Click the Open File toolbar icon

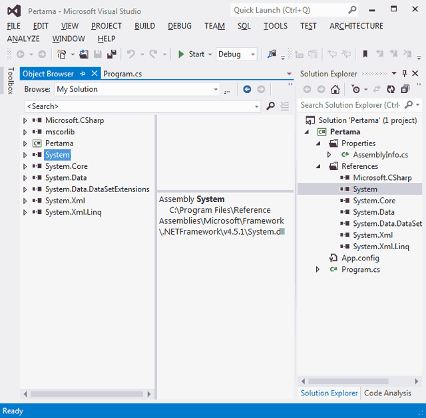pyautogui.click(x=84, y=54)
